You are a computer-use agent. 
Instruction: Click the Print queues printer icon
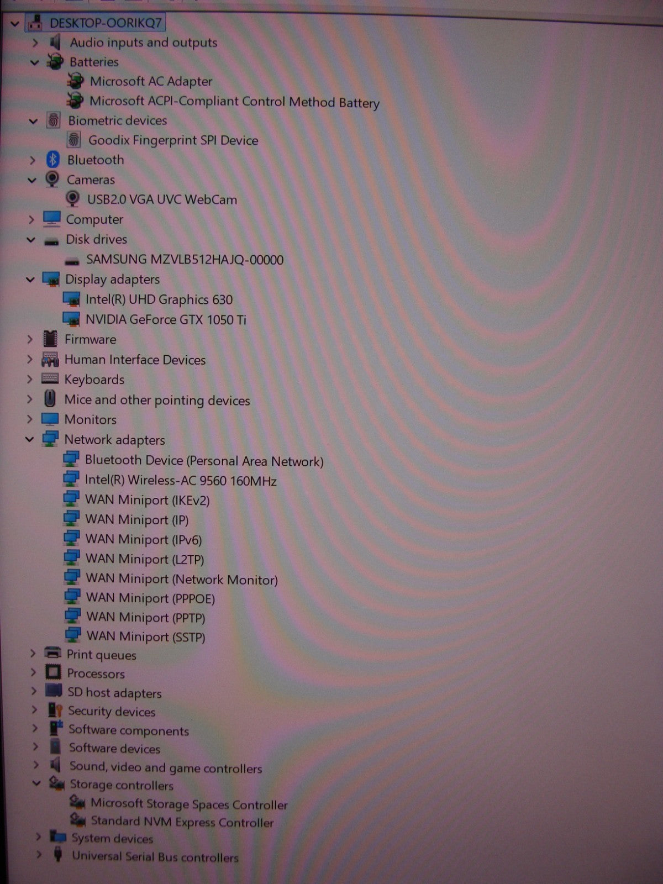tap(53, 654)
